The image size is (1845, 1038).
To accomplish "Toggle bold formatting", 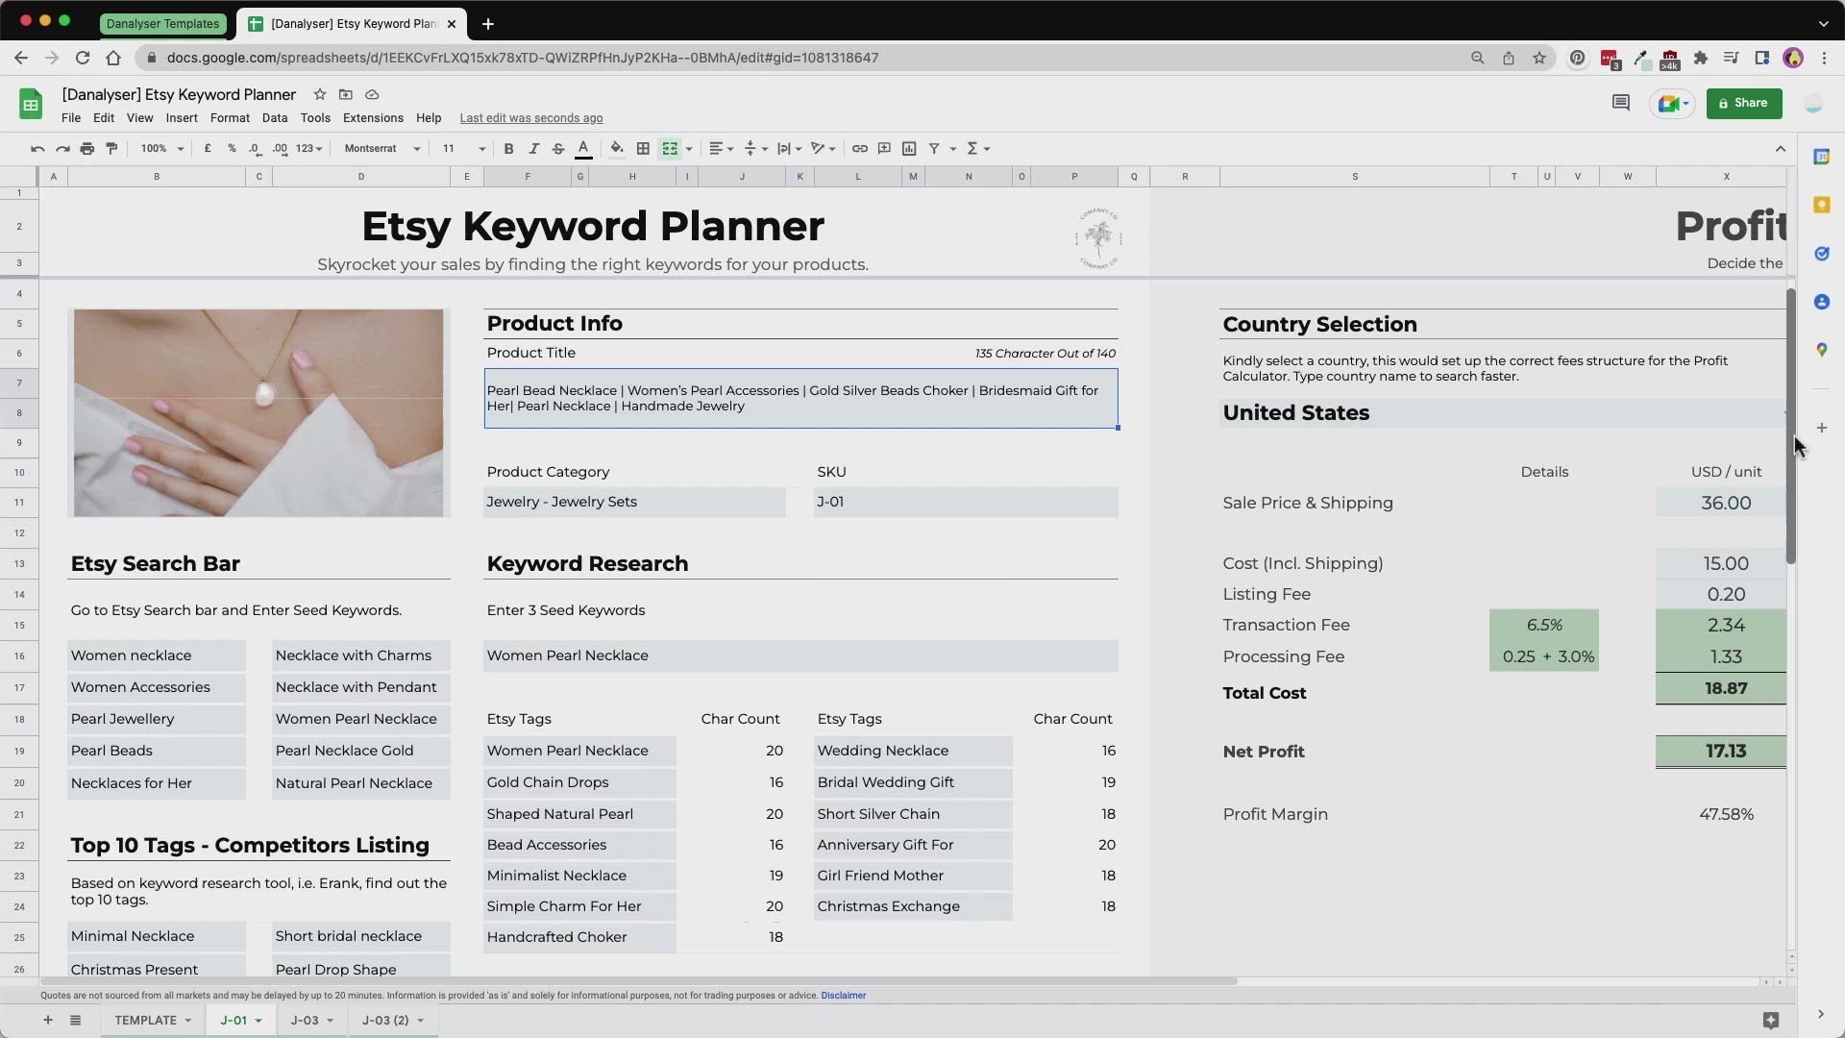I will click(508, 148).
